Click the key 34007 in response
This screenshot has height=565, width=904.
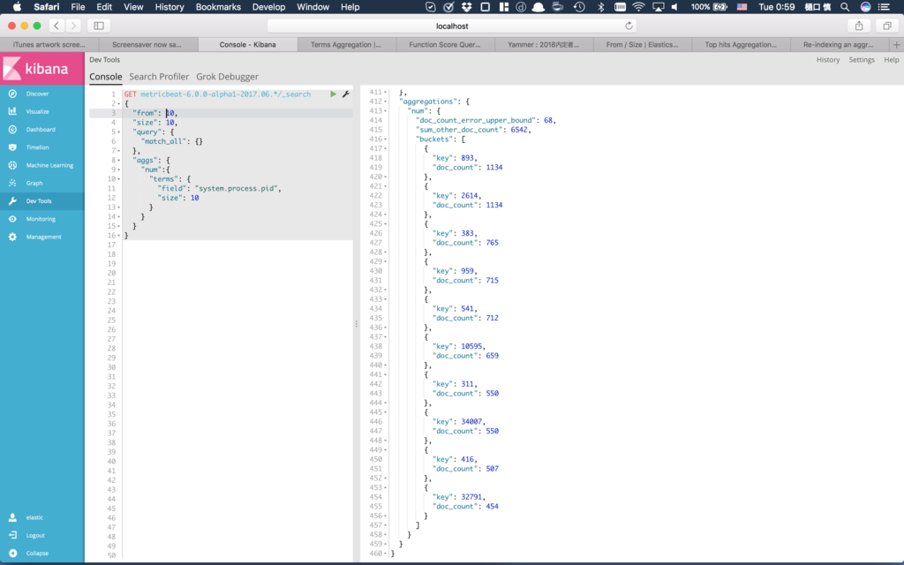pyautogui.click(x=471, y=421)
